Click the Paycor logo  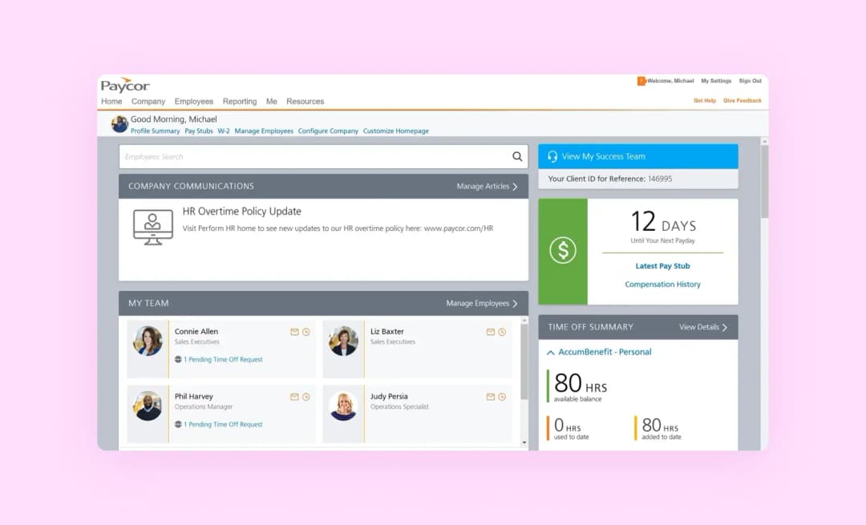(x=125, y=84)
